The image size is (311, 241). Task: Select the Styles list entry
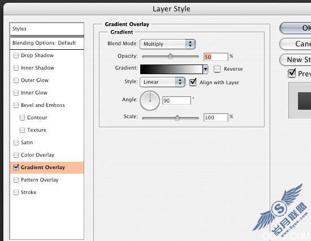click(47, 29)
